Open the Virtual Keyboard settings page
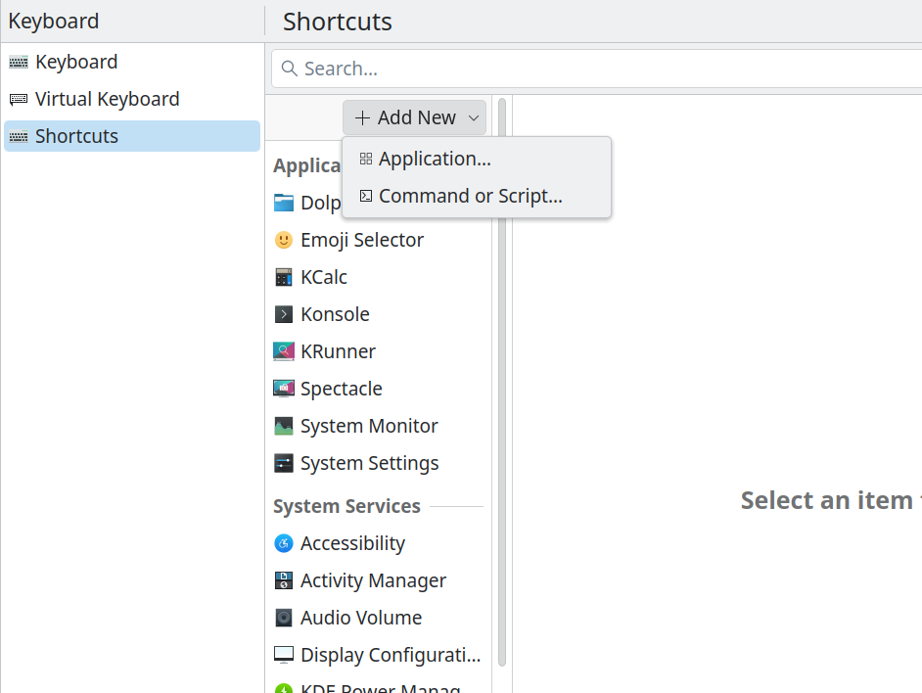 [132, 99]
